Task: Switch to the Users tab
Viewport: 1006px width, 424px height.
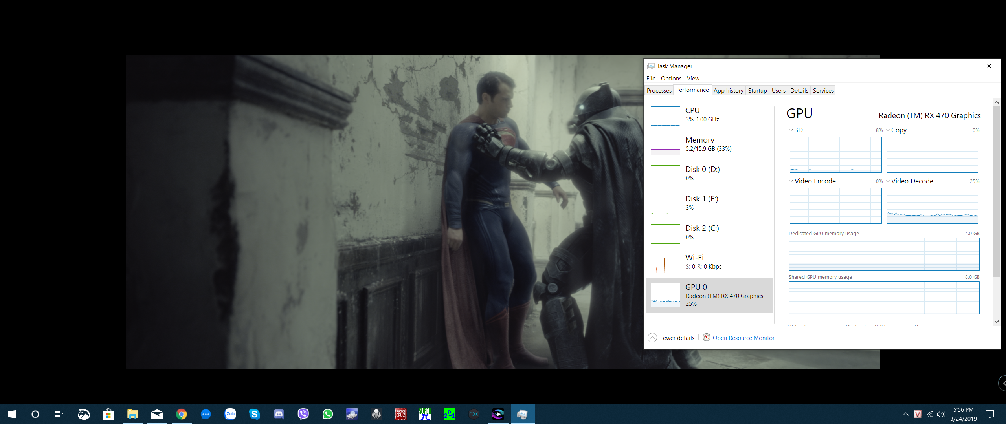Action: pos(778,91)
